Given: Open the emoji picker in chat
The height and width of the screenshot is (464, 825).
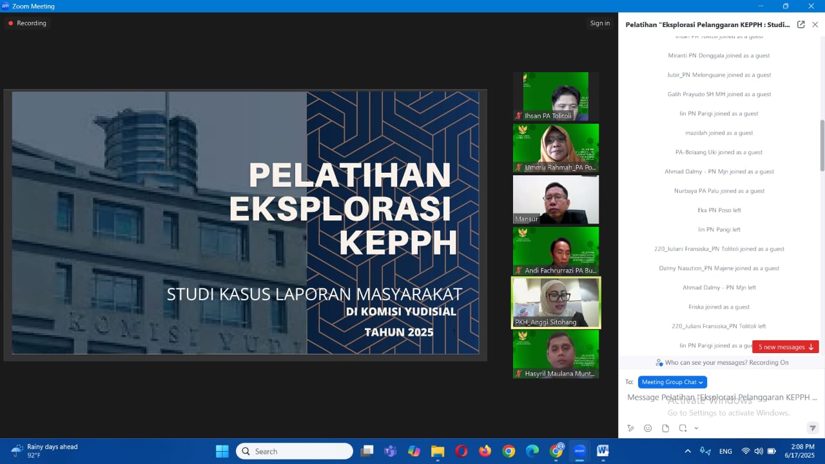Looking at the screenshot, I should tap(648, 428).
